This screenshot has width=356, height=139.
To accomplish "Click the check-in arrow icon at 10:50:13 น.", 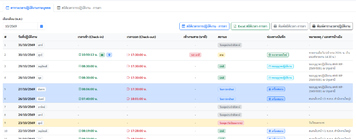I will click(x=80, y=55).
